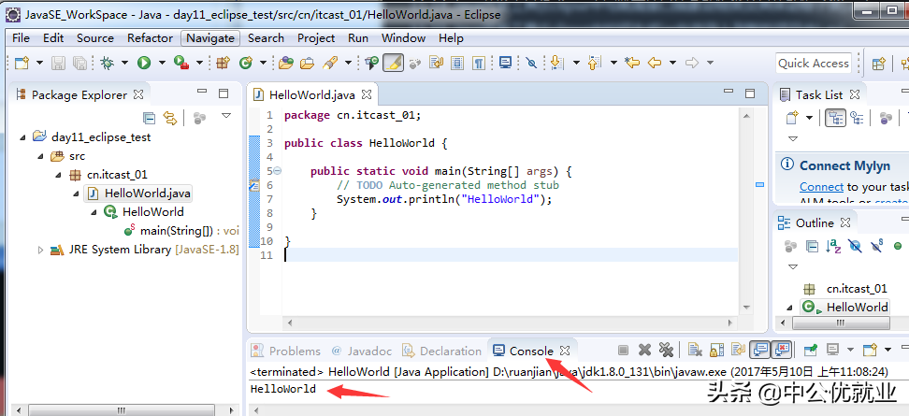Image resolution: width=909 pixels, height=416 pixels.
Task: Click the green Run button in toolbar
Action: pos(144,64)
